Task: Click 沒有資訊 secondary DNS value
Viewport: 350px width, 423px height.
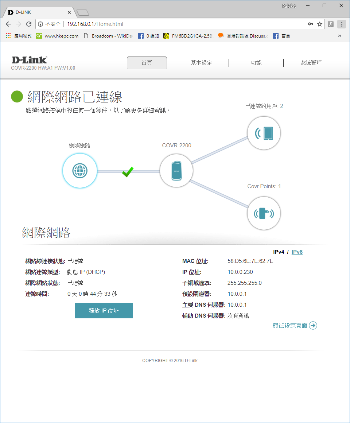Action: (238, 316)
